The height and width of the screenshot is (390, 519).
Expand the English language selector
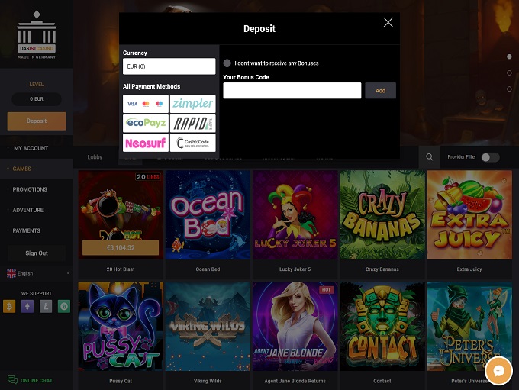pos(37,273)
